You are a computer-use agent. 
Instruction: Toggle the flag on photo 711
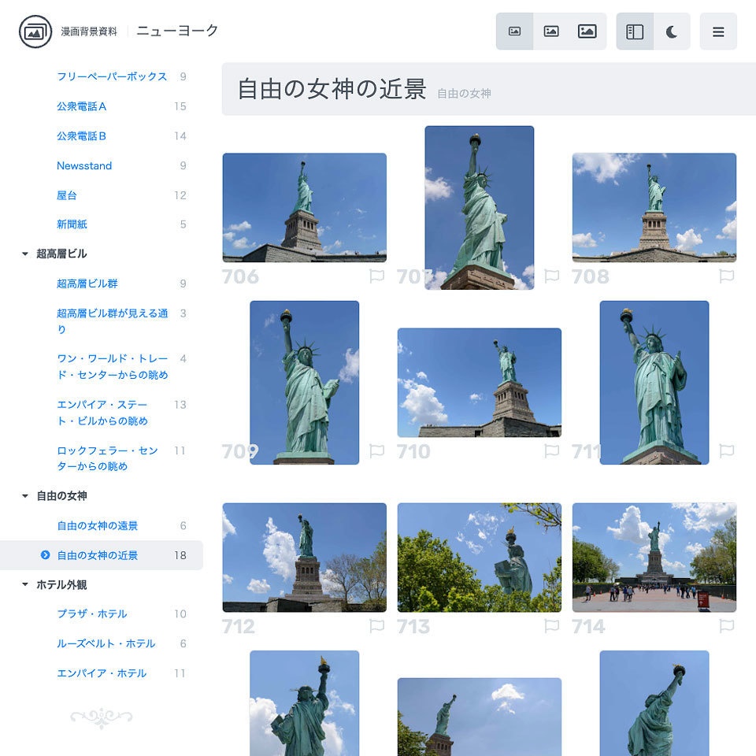[x=728, y=451]
